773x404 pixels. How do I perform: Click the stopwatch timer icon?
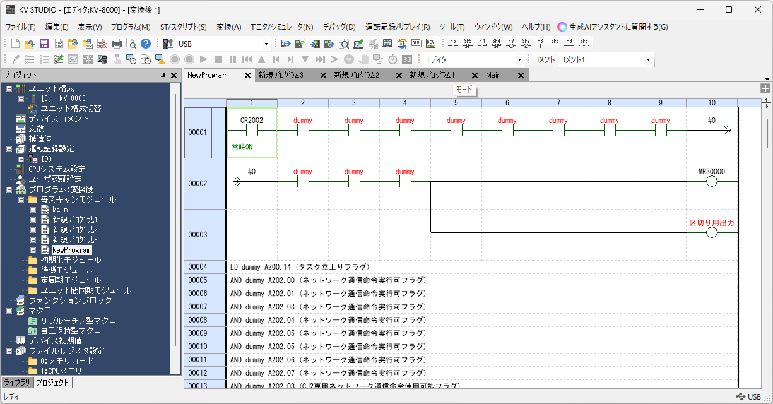click(392, 59)
